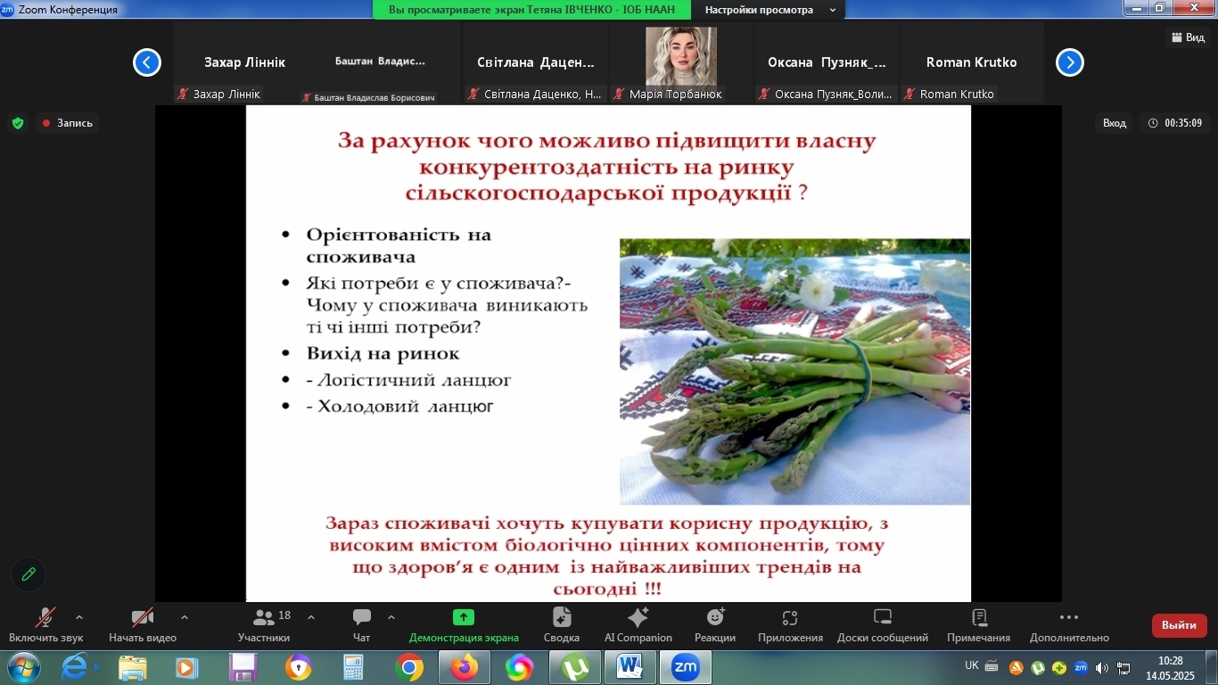Viewport: 1218px width, 685px height.
Task: Expand audio options arrow beside Включить звук
Action: pos(79,617)
